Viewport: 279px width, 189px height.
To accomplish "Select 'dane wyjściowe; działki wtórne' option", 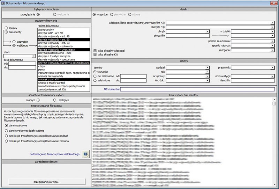I will click(x=6, y=131).
